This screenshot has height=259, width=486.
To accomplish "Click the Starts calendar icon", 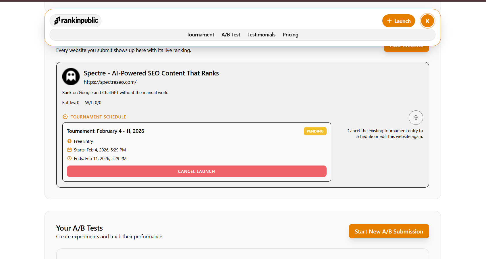I will tap(69, 150).
